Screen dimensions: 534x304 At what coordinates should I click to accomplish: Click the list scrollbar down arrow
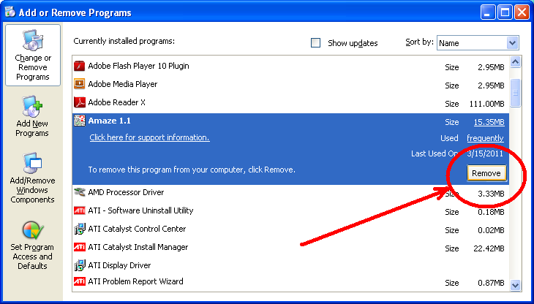pos(515,285)
